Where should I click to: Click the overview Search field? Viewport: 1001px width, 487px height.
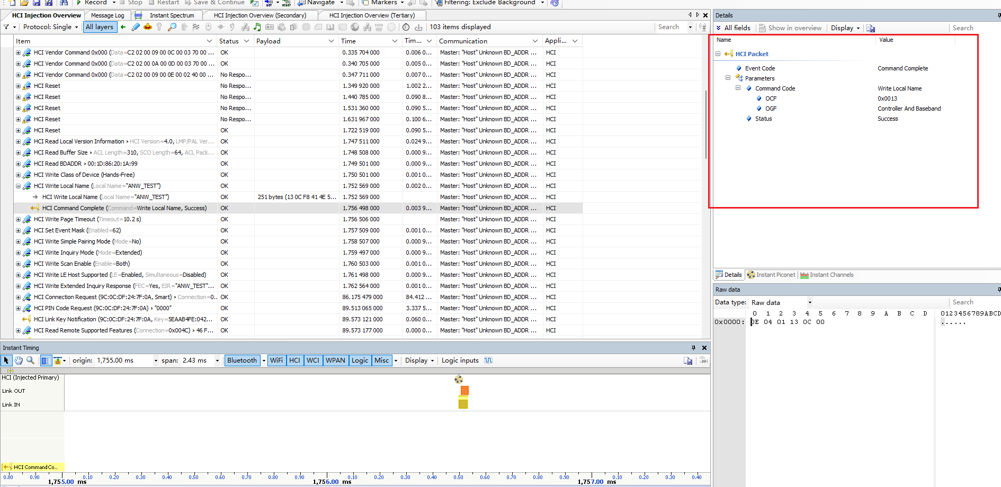click(x=671, y=27)
